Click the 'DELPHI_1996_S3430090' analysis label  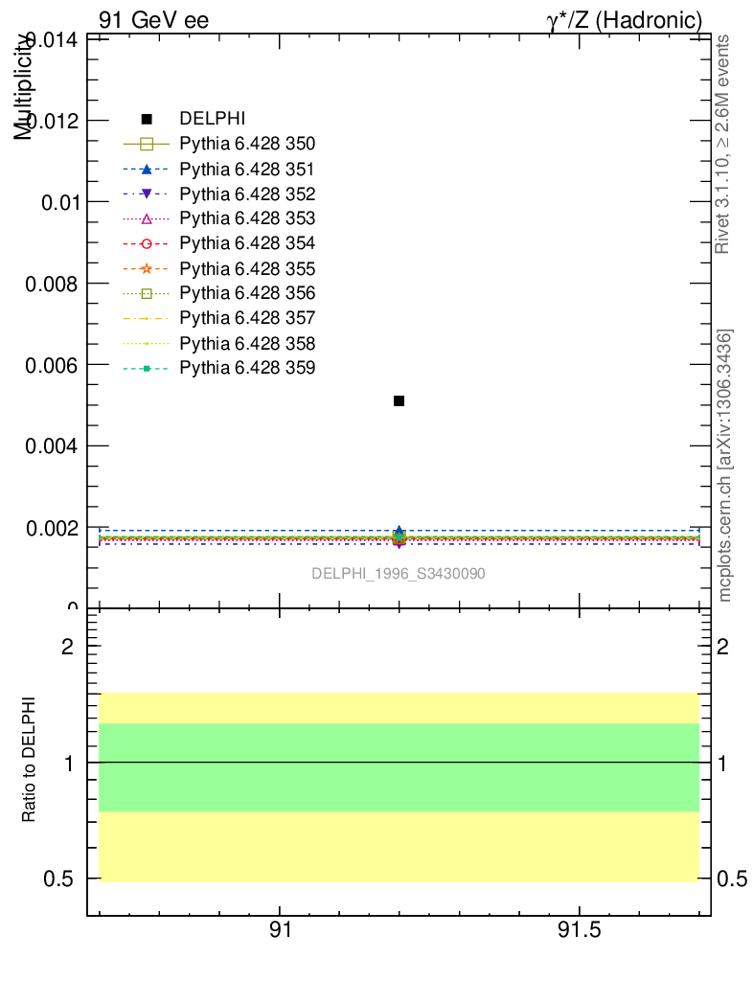click(399, 574)
